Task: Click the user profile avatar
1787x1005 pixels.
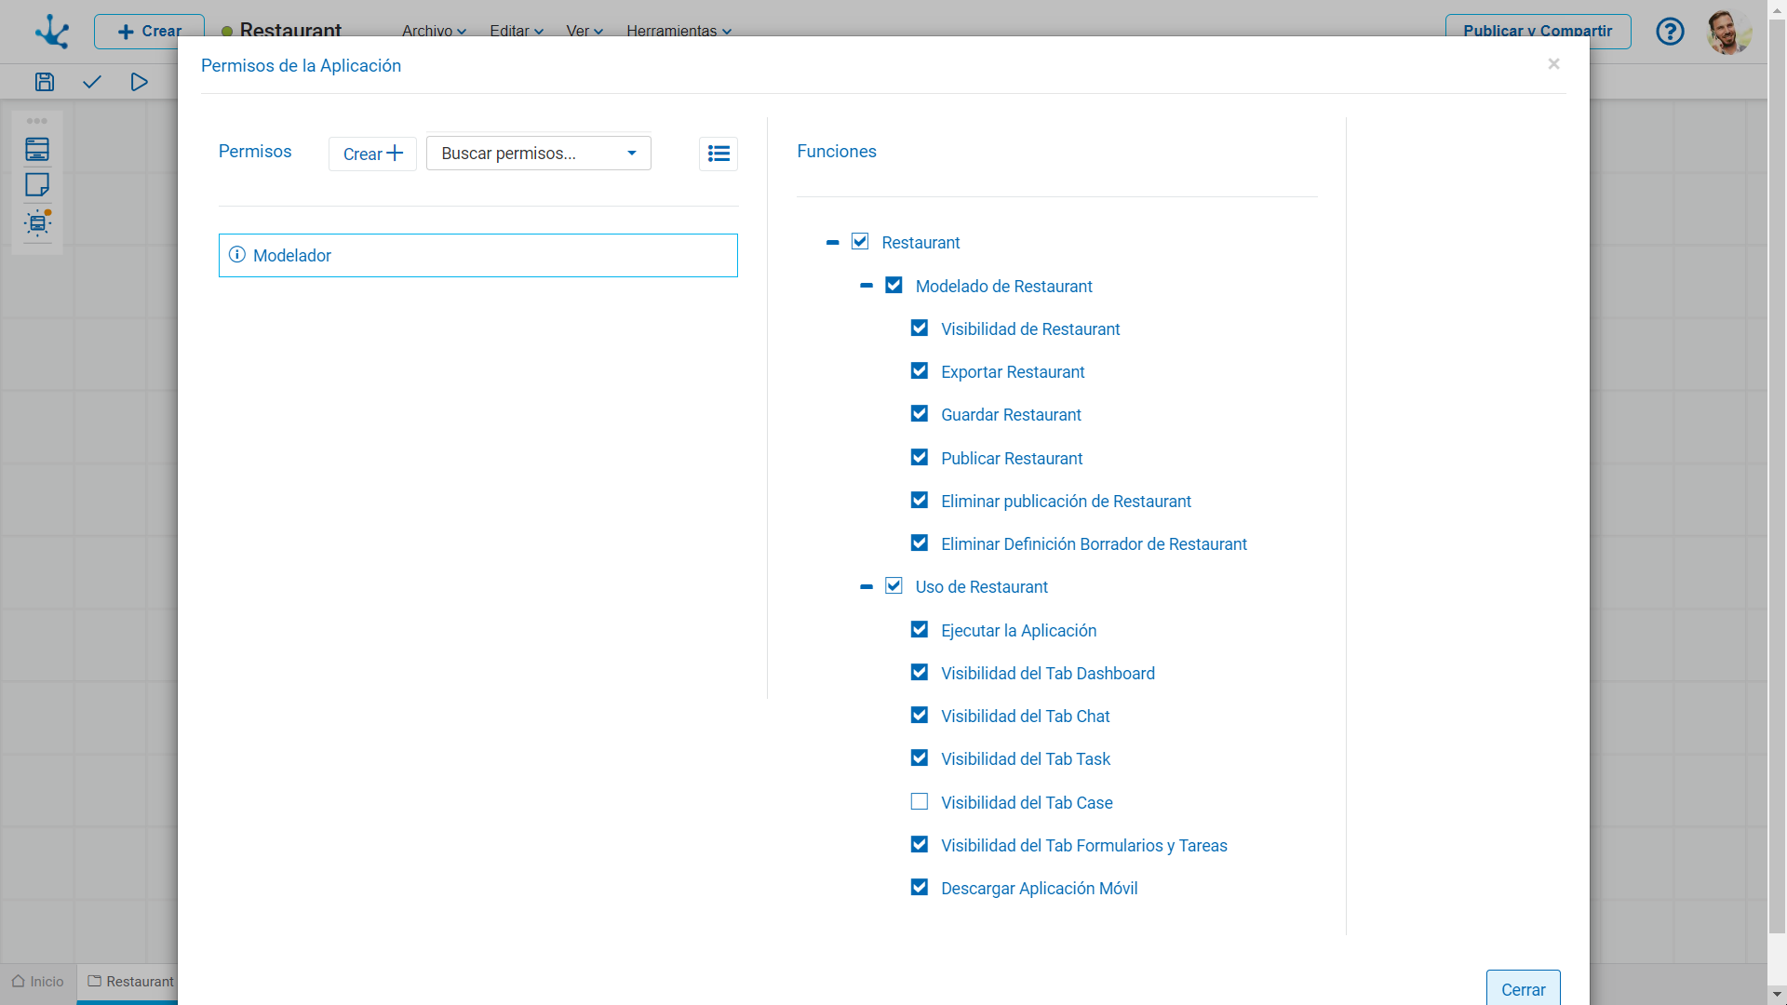Action: pos(1728,32)
